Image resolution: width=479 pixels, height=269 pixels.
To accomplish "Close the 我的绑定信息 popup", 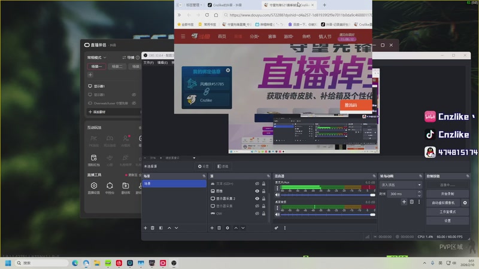I will (x=228, y=70).
